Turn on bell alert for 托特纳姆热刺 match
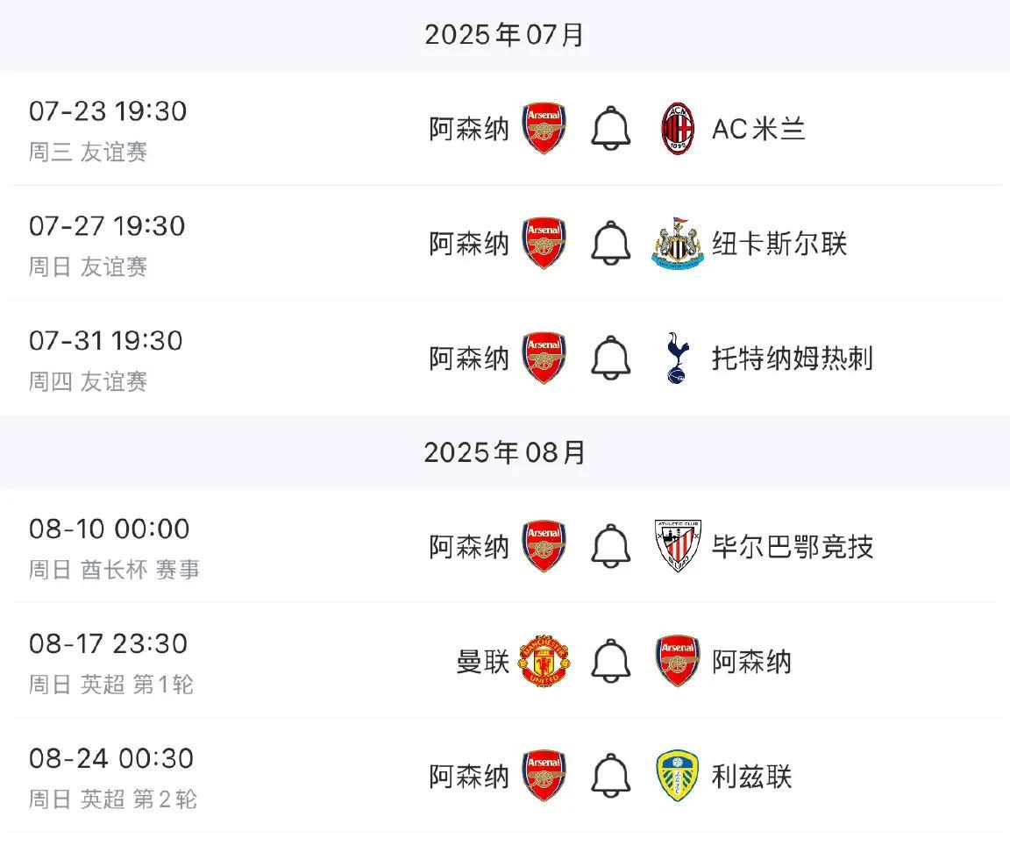 click(x=611, y=358)
